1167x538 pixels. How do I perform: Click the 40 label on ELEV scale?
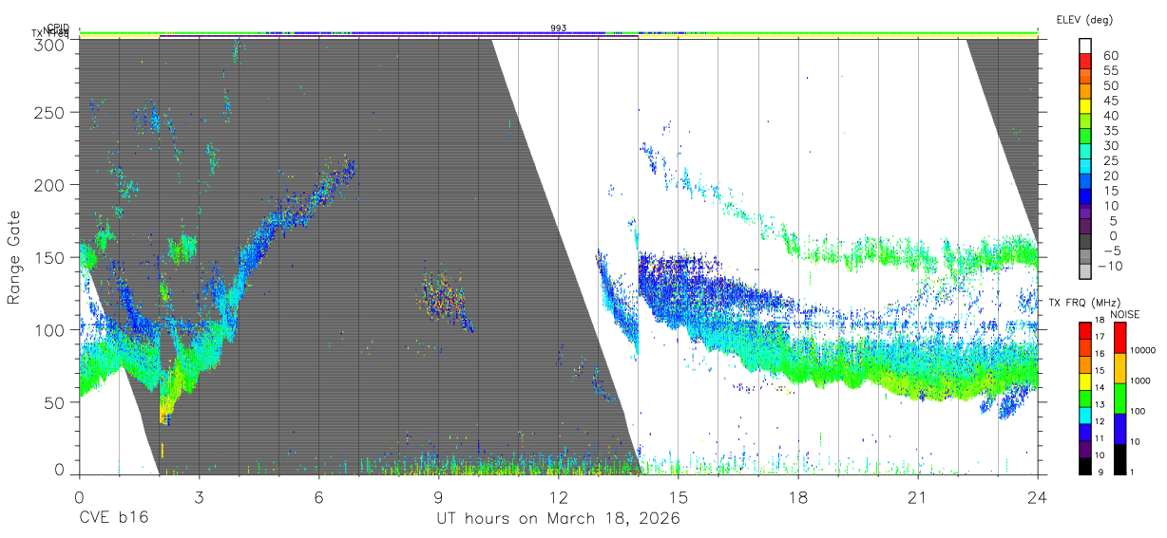click(x=1110, y=116)
